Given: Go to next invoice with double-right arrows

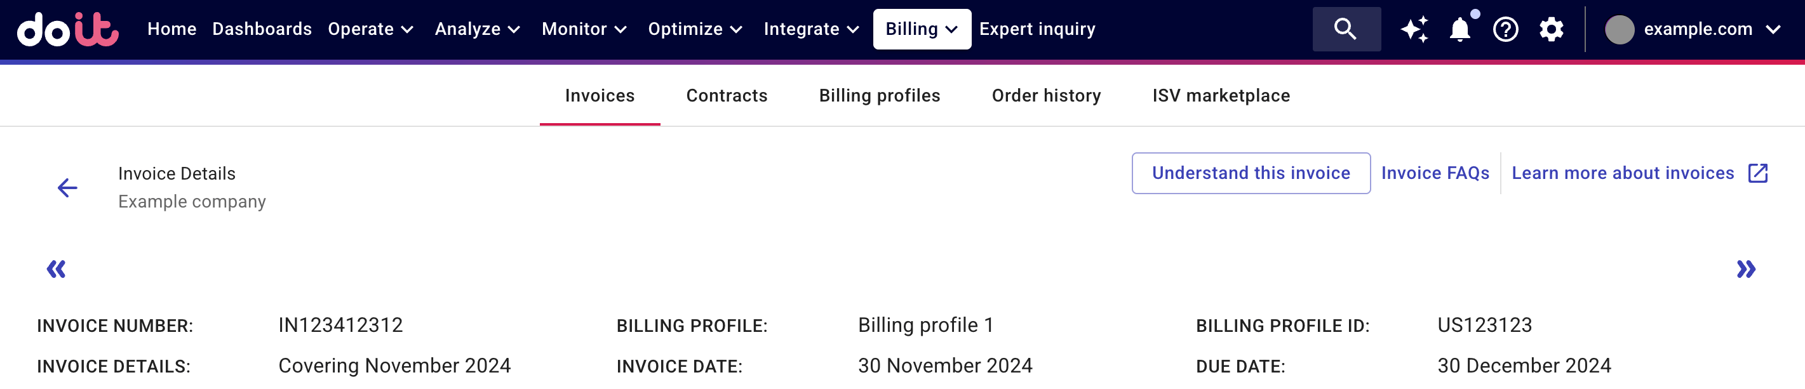Looking at the screenshot, I should click(1745, 268).
